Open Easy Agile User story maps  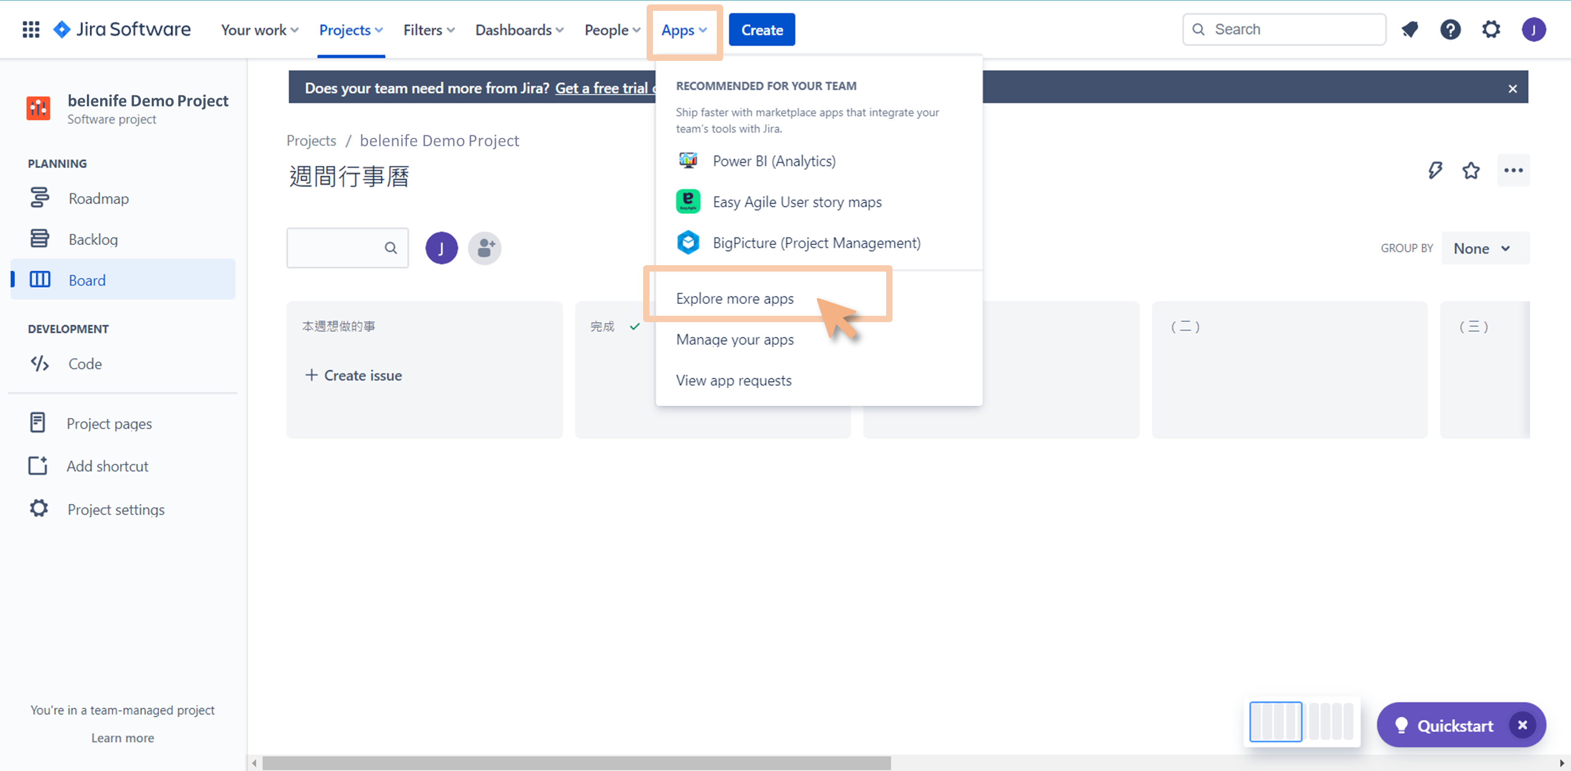coord(818,202)
